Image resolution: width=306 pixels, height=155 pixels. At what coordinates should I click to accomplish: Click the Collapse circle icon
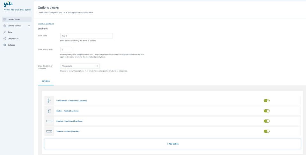5,45
